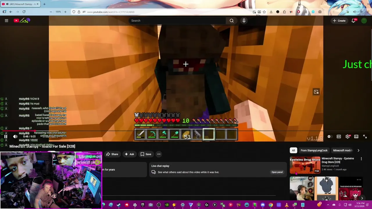Open Epsteins Drug Store [329] title link
372x209 pixels.
pos(338,160)
